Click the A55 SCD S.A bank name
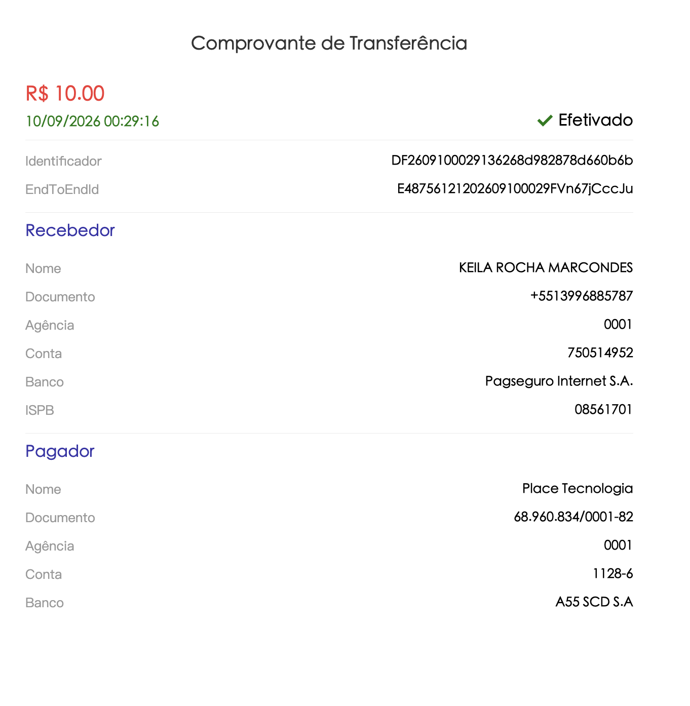The image size is (690, 706). [594, 602]
